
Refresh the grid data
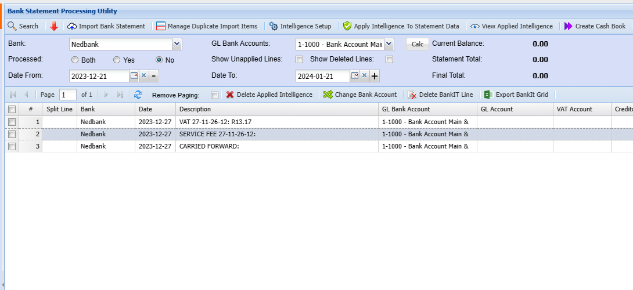click(x=138, y=95)
